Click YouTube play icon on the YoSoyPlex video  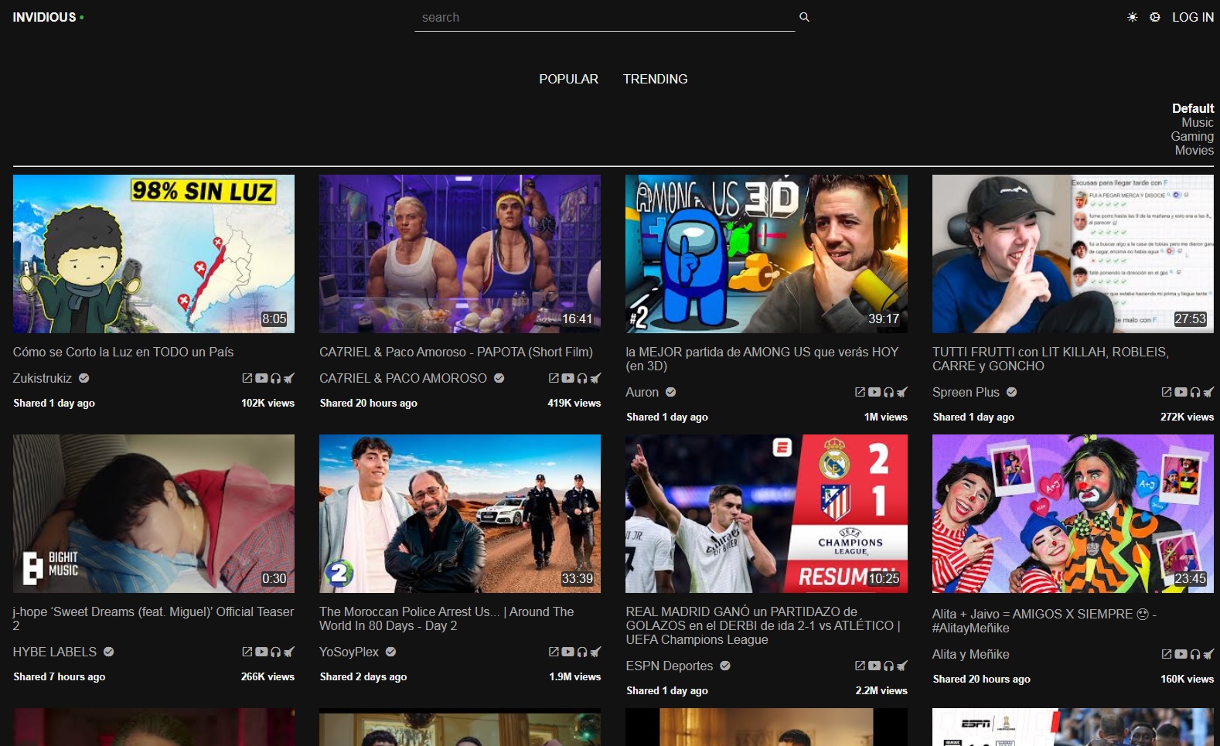[567, 652]
